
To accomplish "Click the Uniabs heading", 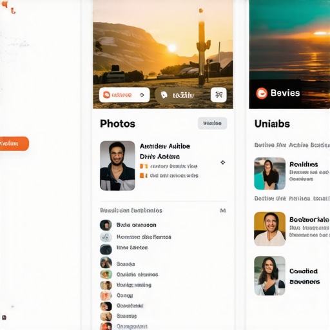I will point(272,124).
